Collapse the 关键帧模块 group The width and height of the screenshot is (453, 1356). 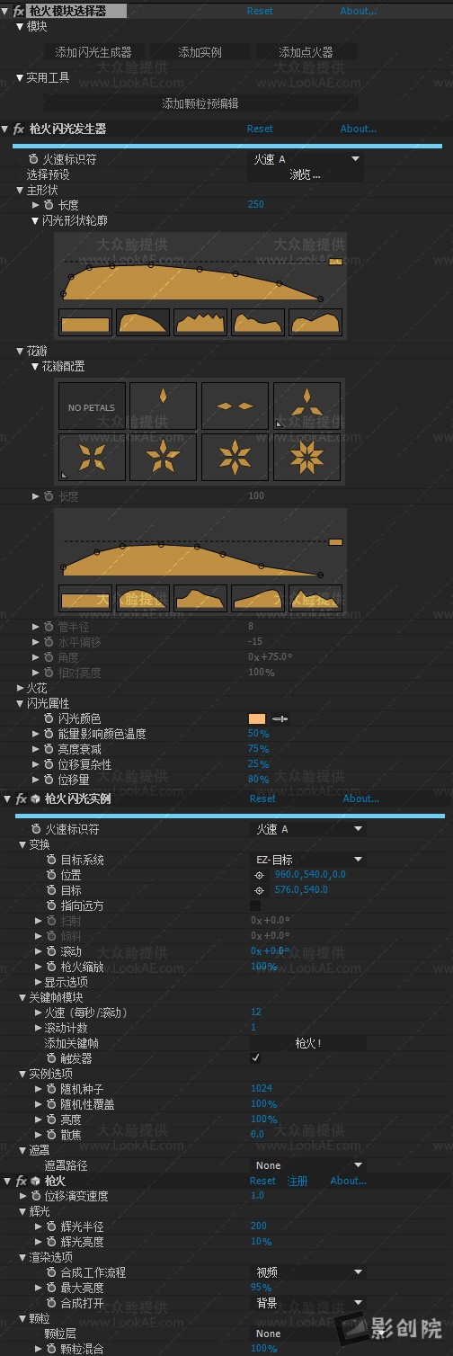pyautogui.click(x=23, y=997)
